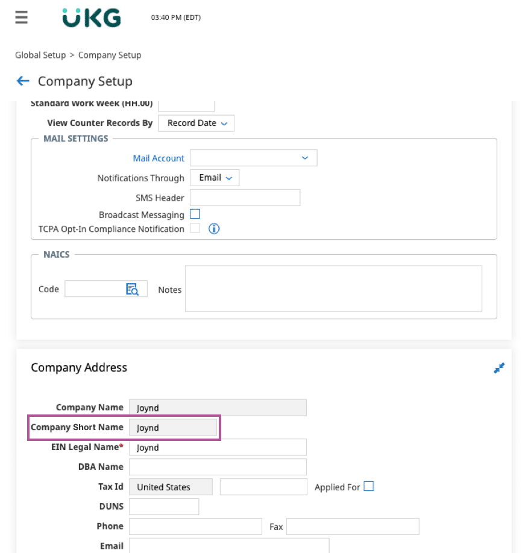Open View Counter Records By dropdown
The image size is (528, 553).
point(196,123)
